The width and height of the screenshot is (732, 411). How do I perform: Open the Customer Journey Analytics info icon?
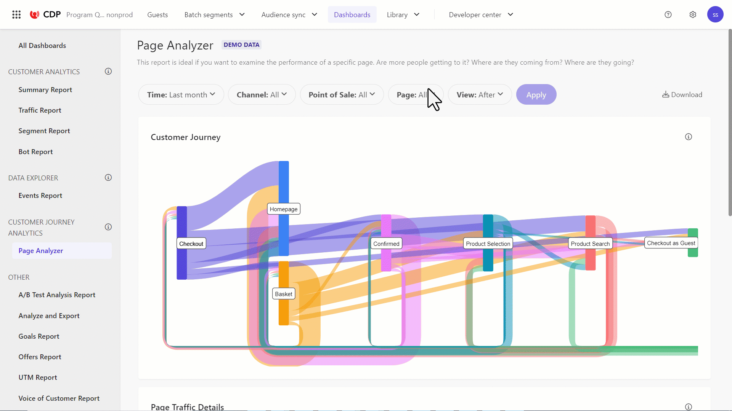108,227
